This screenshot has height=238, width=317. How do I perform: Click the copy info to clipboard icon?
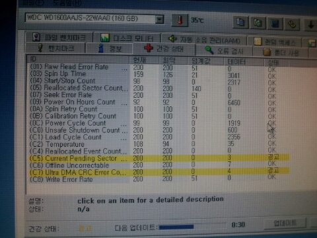pyautogui.click(x=240, y=22)
